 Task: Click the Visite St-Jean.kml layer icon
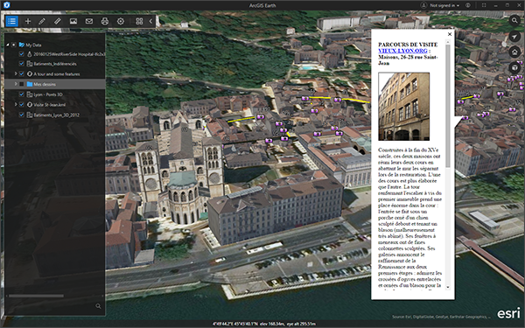(x=30, y=105)
